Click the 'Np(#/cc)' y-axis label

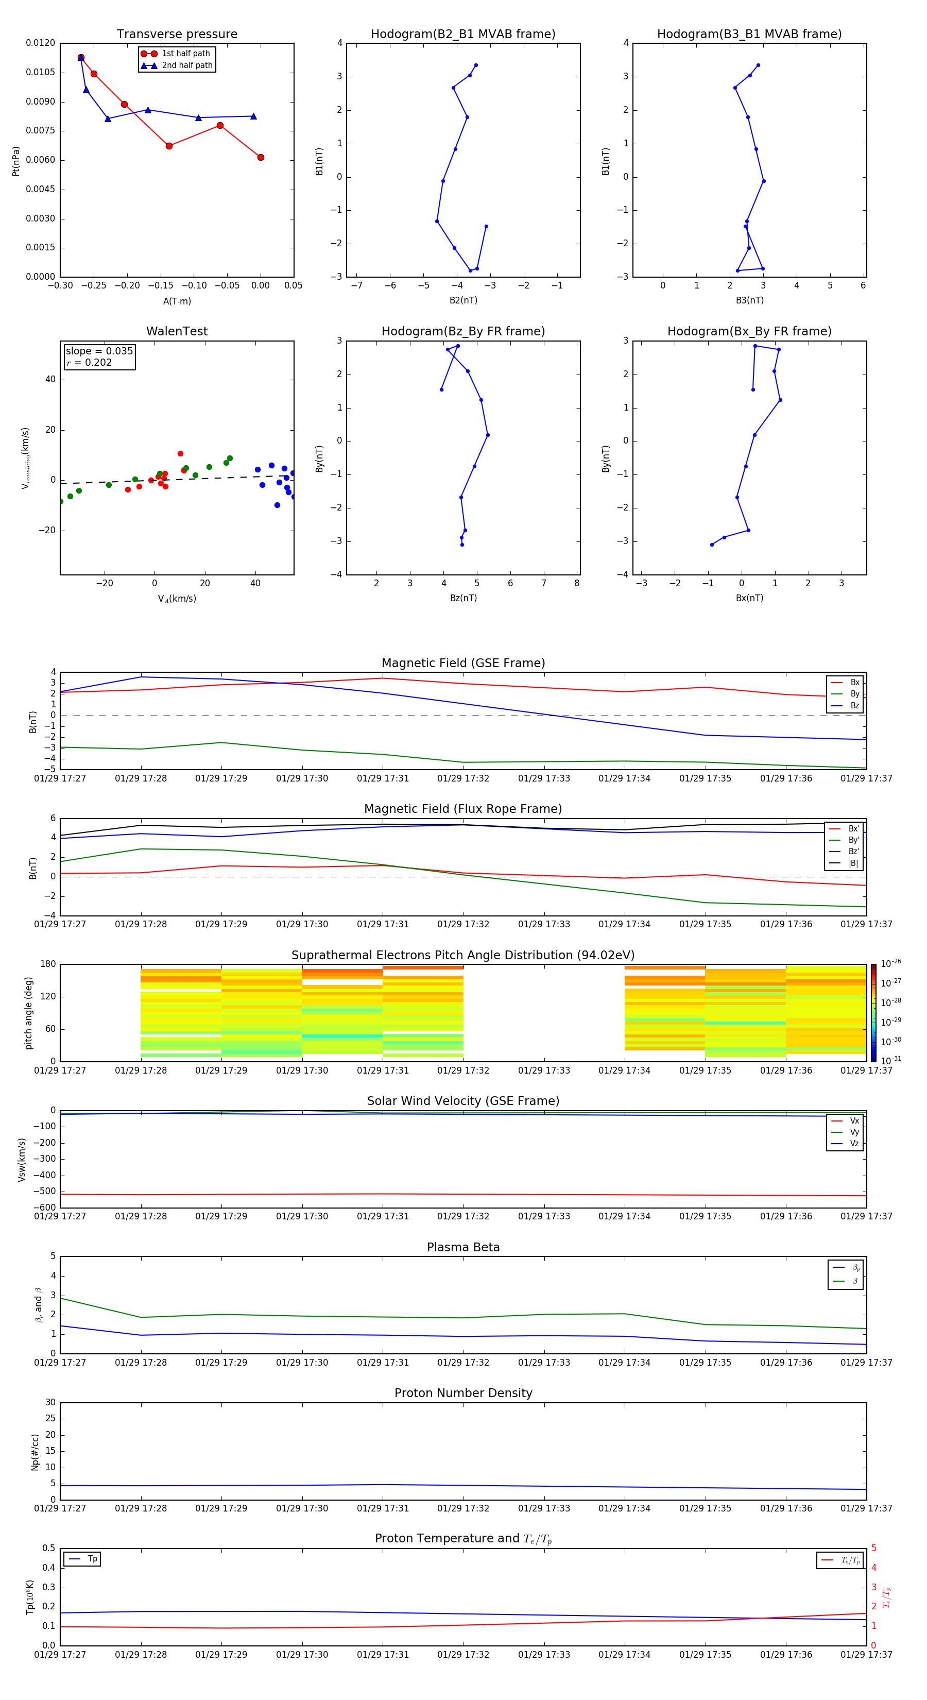pyautogui.click(x=35, y=1452)
